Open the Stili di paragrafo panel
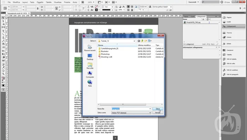The width and height of the screenshot is (247, 140). (234, 74)
